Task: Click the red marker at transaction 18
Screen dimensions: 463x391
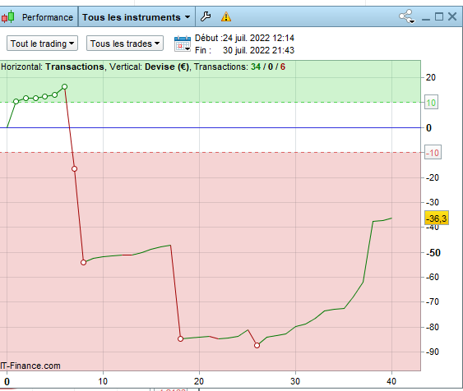Action: [181, 338]
